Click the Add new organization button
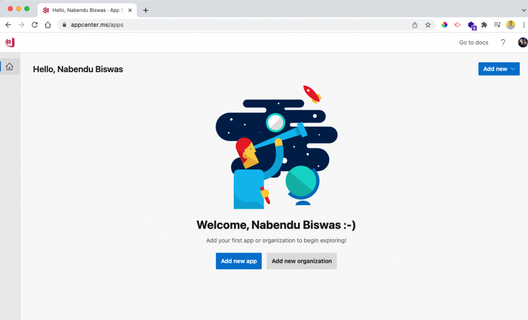 tap(302, 261)
